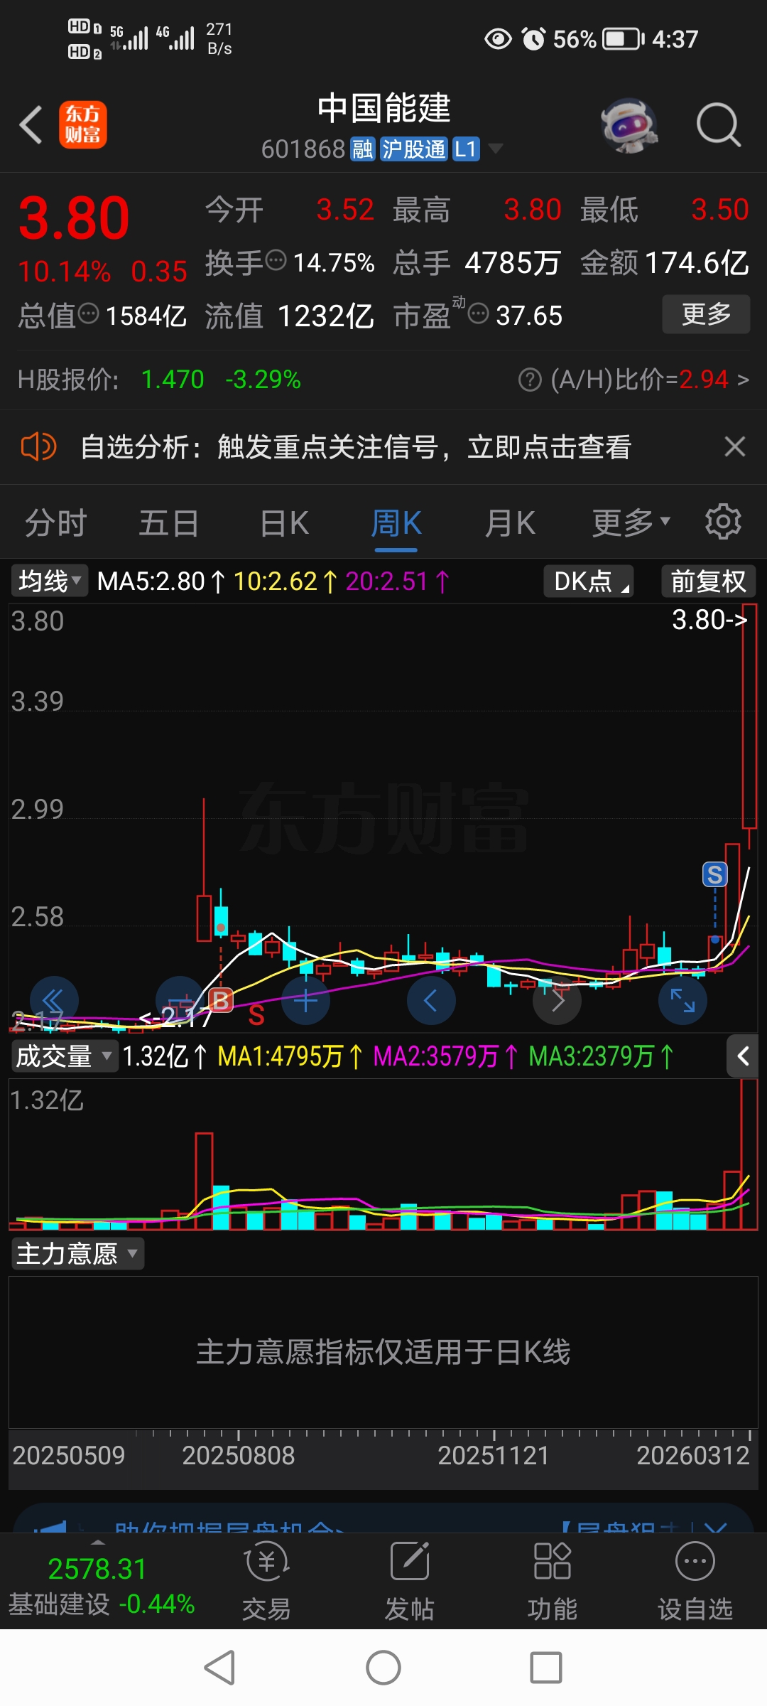
Task: Open the A/H 比价 help question icon
Action: (x=530, y=380)
